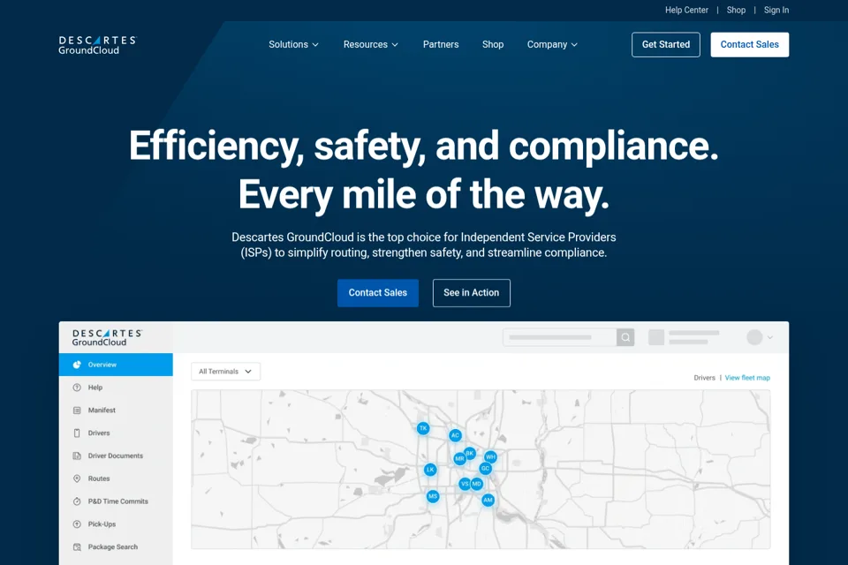Viewport: 848px width, 565px height.
Task: Click the MR driver marker on map
Action: [x=459, y=459]
